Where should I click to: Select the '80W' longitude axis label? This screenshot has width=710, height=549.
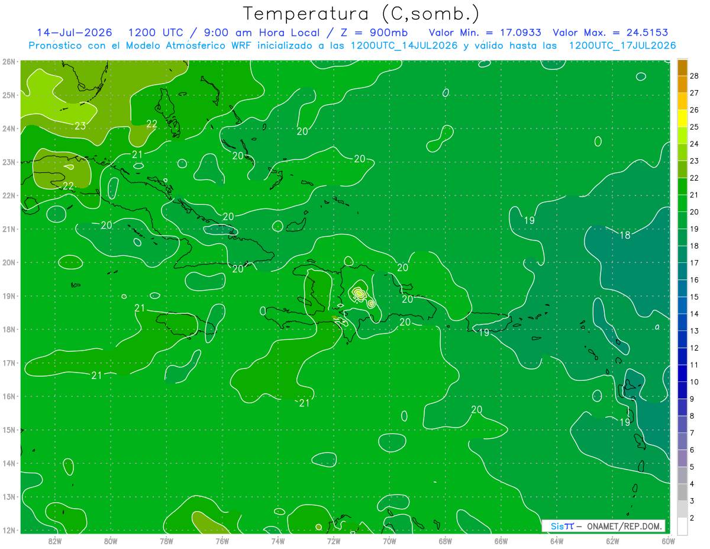coord(111,541)
